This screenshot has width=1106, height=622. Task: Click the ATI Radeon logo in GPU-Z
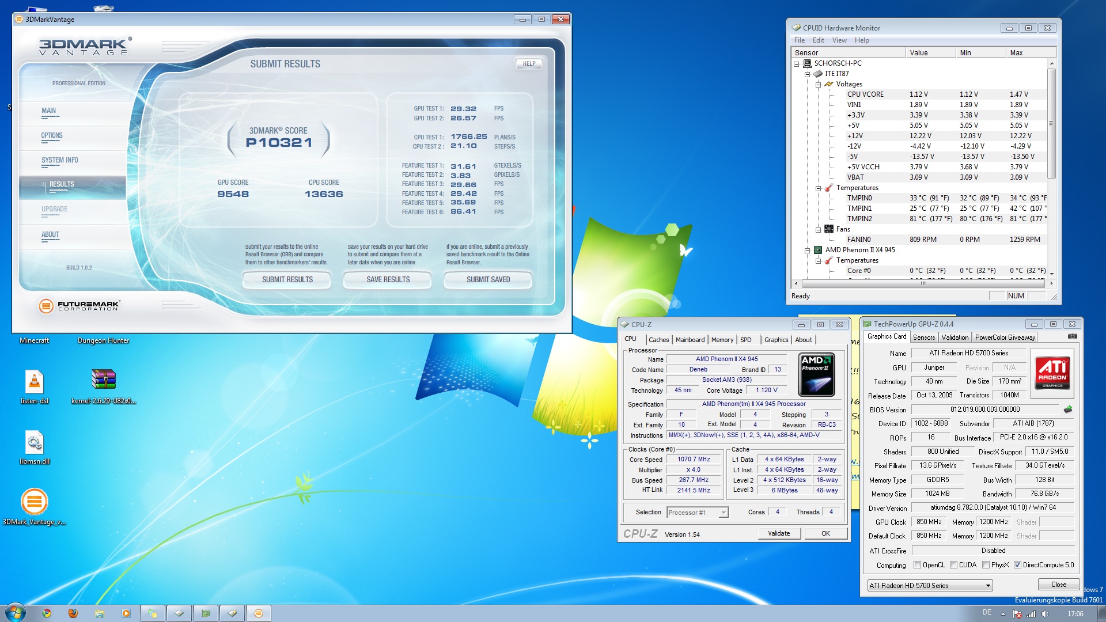click(x=1052, y=373)
